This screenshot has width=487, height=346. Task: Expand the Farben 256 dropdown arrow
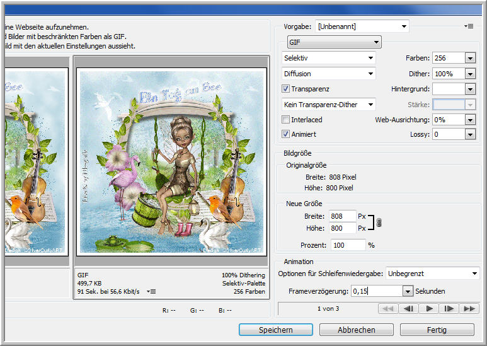coord(470,58)
